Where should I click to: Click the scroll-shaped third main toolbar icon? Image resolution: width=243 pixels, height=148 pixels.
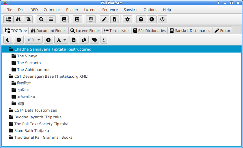coord(28,19)
